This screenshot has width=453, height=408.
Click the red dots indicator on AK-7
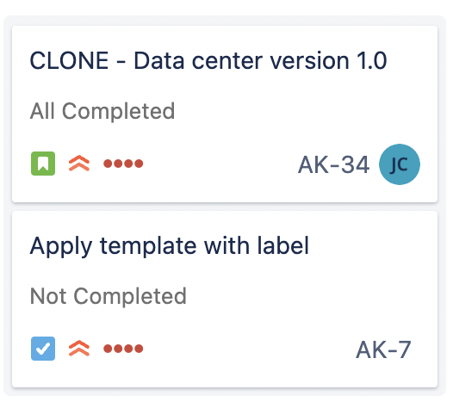[x=123, y=349]
